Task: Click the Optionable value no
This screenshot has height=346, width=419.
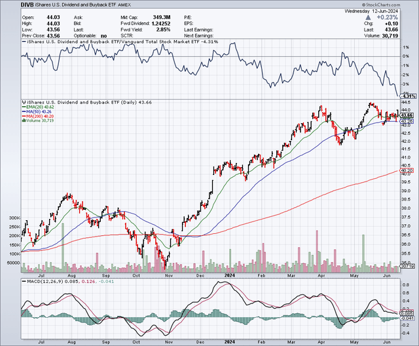Action: 103,36
